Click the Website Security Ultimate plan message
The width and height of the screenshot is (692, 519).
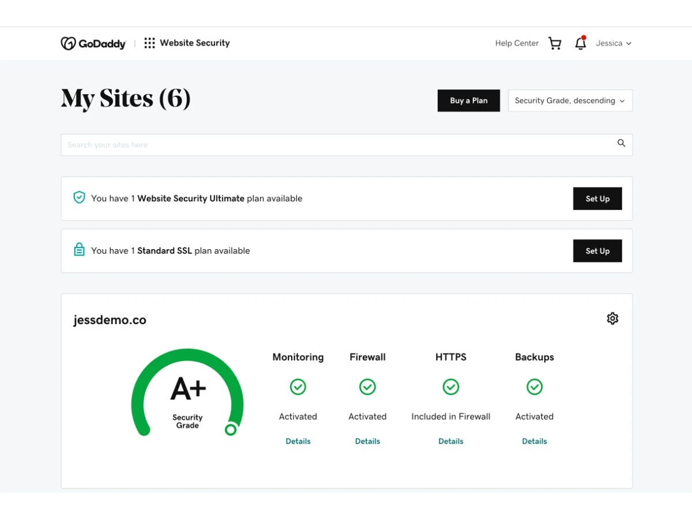pyautogui.click(x=197, y=198)
